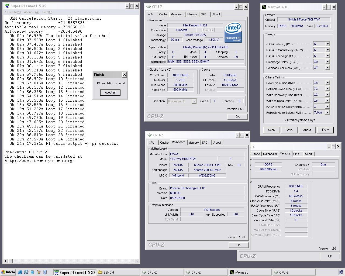Screen dimensions: 345x276
Task: Click the Core Voltage 1.808 V field
Action: 213,40
